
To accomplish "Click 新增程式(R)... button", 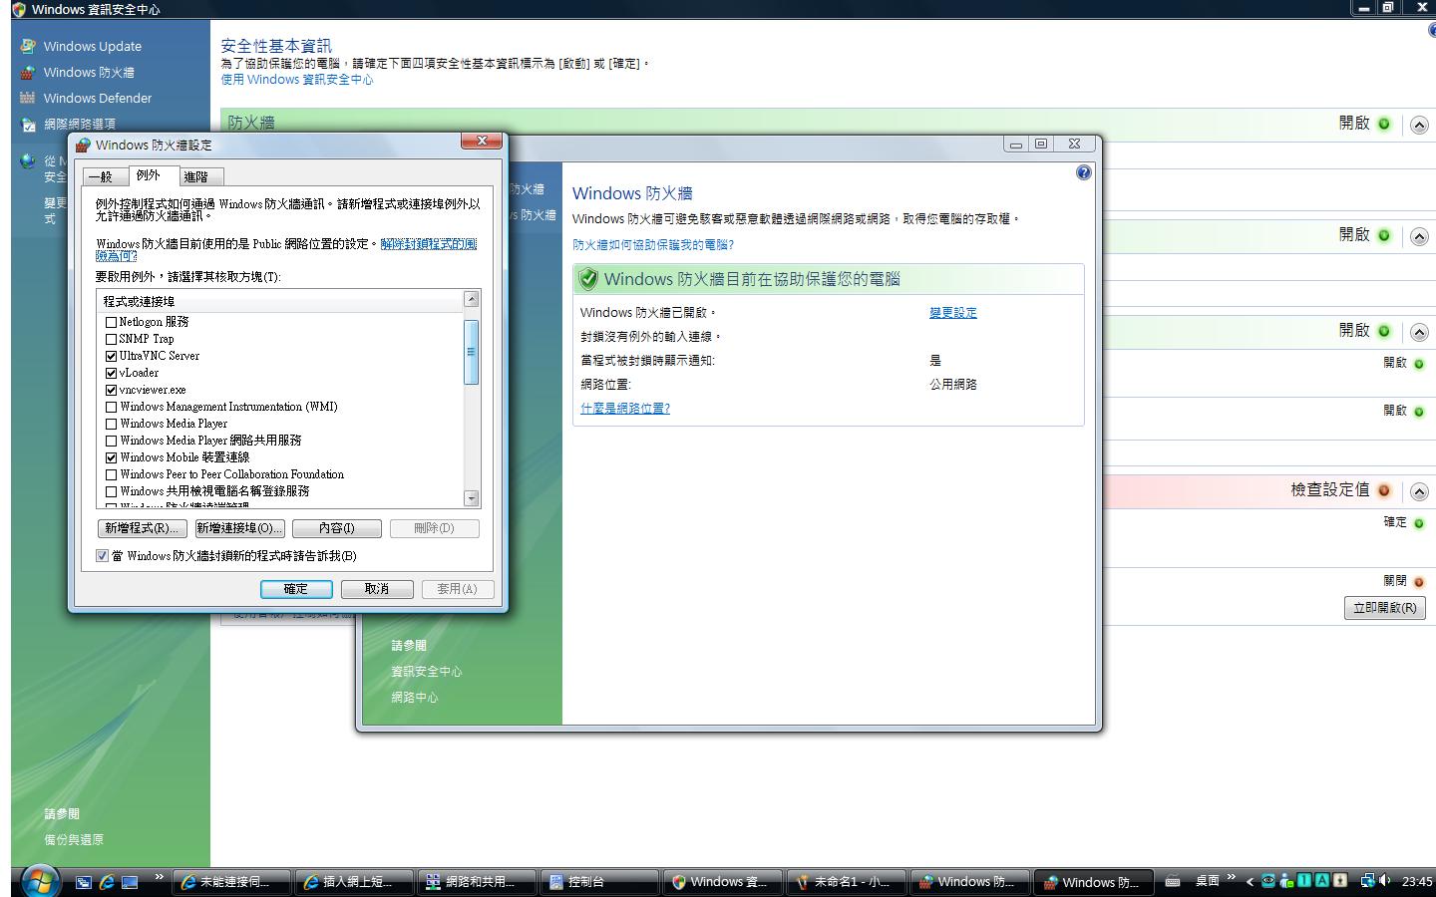I will tap(142, 528).
